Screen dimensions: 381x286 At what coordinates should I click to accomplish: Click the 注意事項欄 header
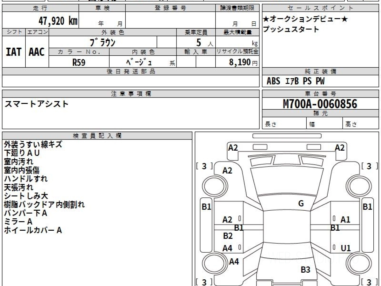click(x=131, y=94)
